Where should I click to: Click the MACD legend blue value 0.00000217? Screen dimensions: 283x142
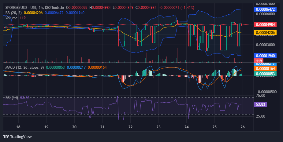[76, 67]
